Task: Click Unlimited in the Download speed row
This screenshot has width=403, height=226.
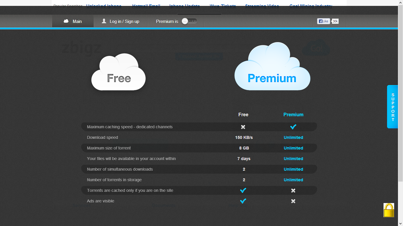Action: [x=294, y=137]
